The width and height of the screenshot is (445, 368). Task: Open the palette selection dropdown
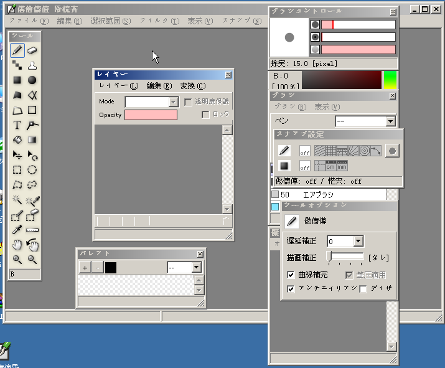(x=196, y=267)
